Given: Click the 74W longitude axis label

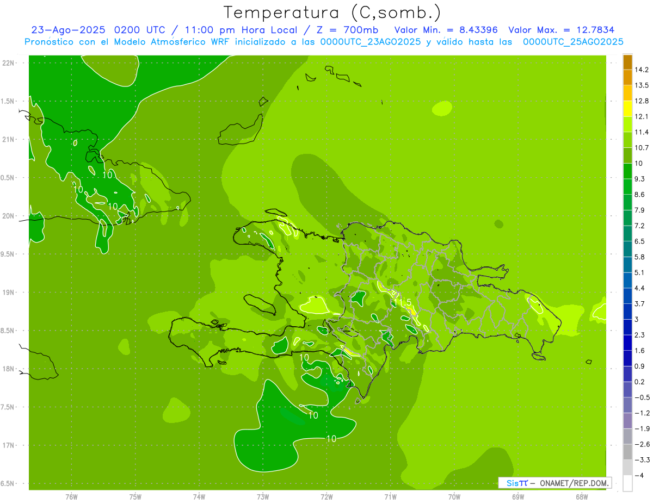Looking at the screenshot, I should pyautogui.click(x=199, y=497).
